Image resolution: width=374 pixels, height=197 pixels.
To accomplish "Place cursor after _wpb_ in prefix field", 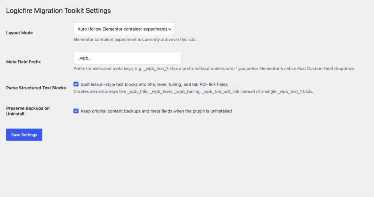I will pyautogui.click(x=91, y=58).
